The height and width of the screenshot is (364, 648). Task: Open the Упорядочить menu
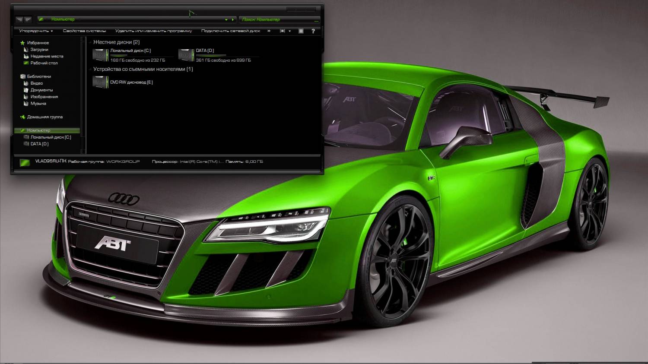click(x=36, y=31)
